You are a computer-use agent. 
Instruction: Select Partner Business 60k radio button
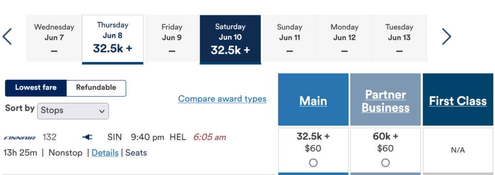pos(385,163)
